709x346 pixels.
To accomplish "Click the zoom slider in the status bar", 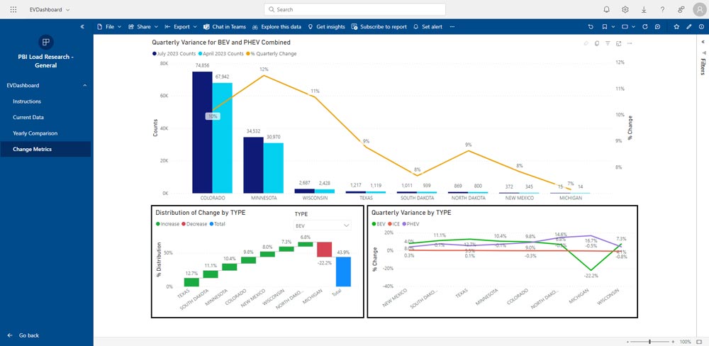I will [650, 342].
